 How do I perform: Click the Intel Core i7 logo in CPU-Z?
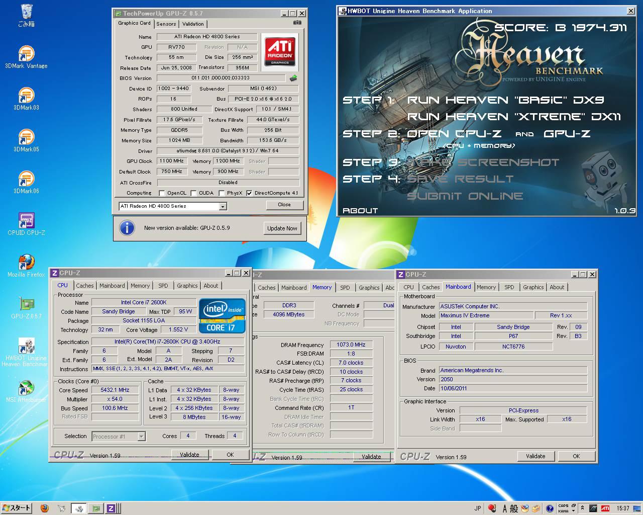[222, 316]
